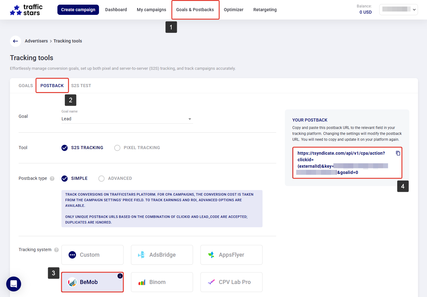This screenshot has height=297, width=427.
Task: Follow the Advertisers breadcrumb link
Action: [36, 41]
